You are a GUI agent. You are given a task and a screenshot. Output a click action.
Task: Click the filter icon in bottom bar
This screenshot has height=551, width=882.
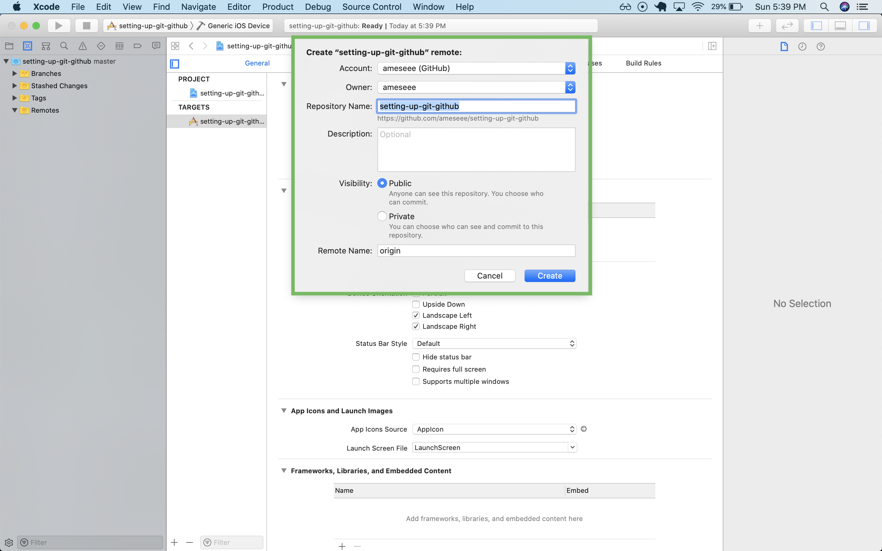pyautogui.click(x=25, y=542)
